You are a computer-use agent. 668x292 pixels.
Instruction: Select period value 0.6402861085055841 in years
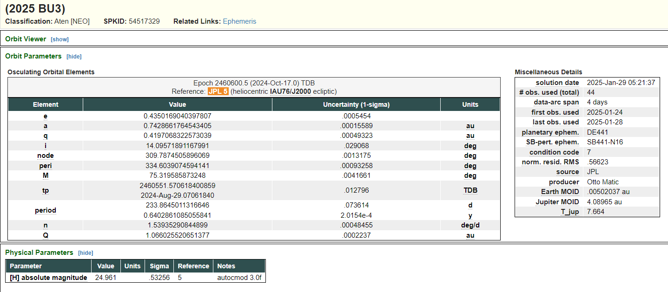(178, 215)
